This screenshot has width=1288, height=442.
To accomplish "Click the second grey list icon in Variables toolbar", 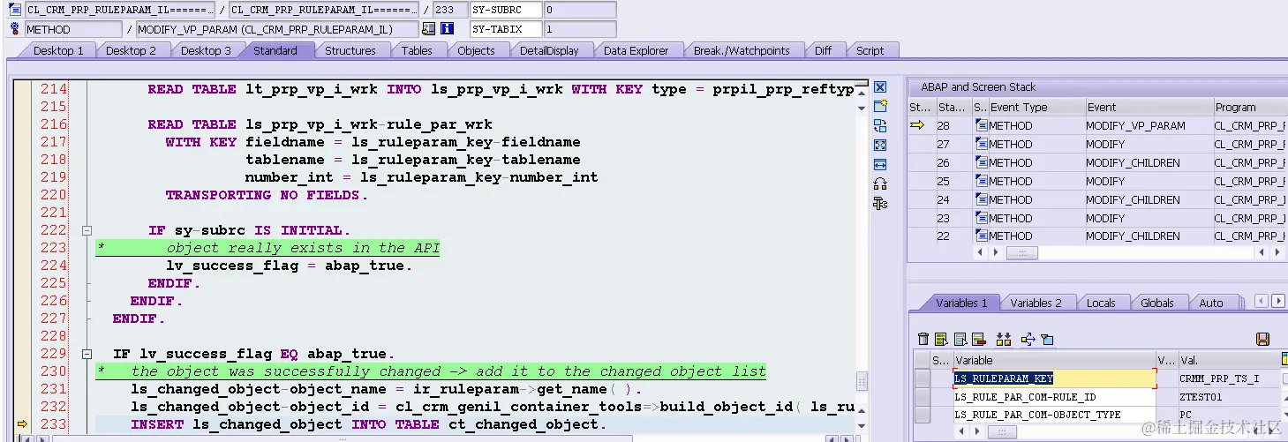I will (960, 340).
